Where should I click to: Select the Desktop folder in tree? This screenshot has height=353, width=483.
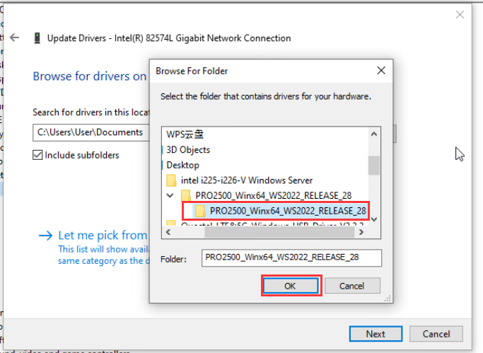click(x=182, y=165)
